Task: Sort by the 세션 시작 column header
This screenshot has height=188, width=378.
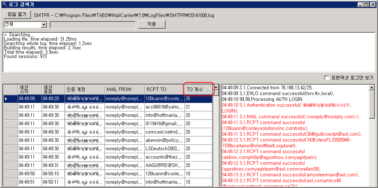Action: click(x=29, y=89)
